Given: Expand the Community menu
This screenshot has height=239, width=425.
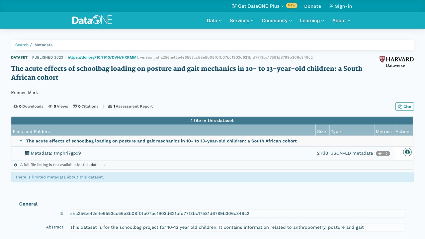Looking at the screenshot, I should 277,21.
